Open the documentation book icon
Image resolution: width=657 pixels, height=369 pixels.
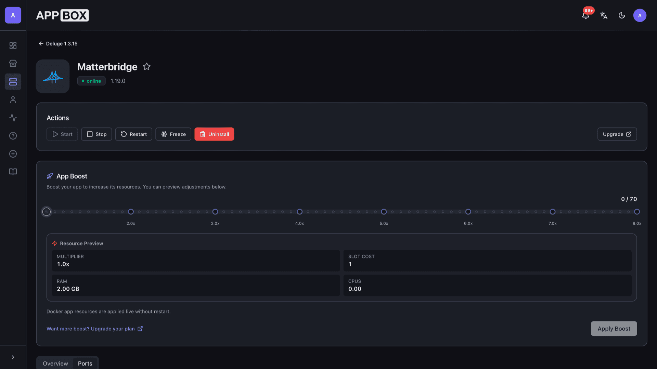(x=13, y=172)
